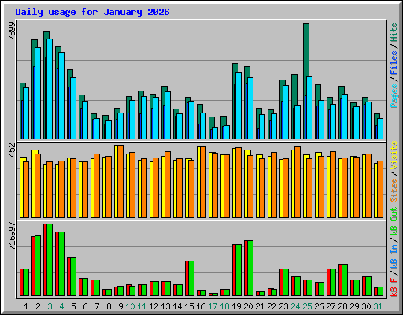Screen dimensions: 403x315
Task: Click day label 7 on the axis
Action: click(x=97, y=306)
